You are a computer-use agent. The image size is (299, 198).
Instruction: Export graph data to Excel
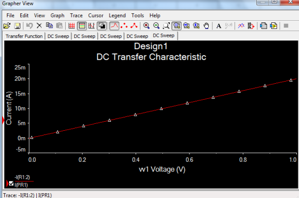(x=263, y=26)
